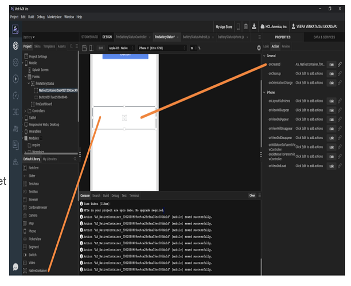Image resolution: width=351 pixels, height=286 pixels.
Task: Click the round chevron icon in canvas toolbar
Action: (259, 48)
